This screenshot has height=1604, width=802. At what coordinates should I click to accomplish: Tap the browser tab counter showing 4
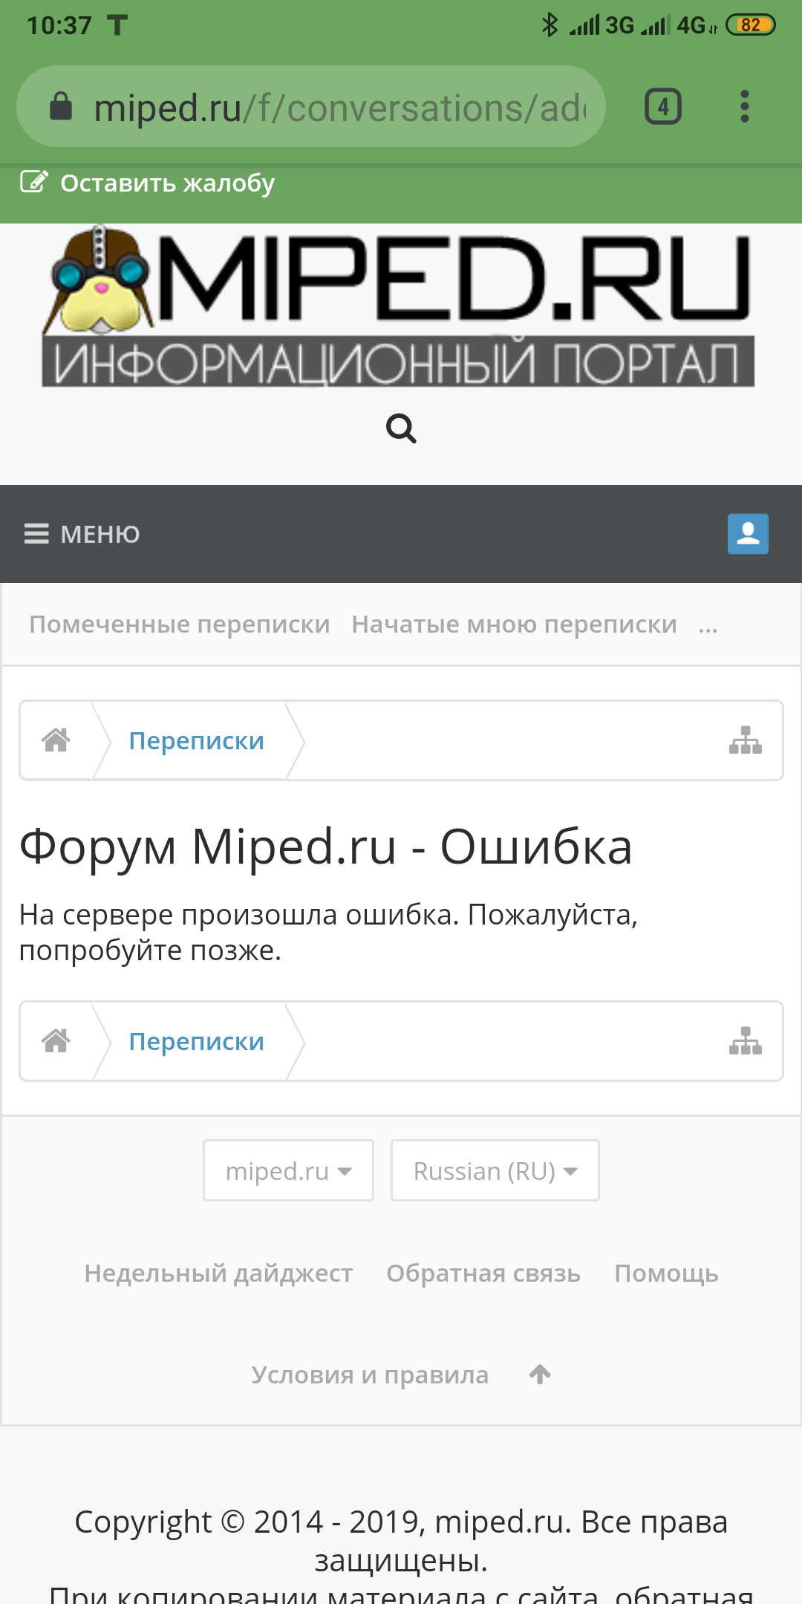[x=662, y=106]
